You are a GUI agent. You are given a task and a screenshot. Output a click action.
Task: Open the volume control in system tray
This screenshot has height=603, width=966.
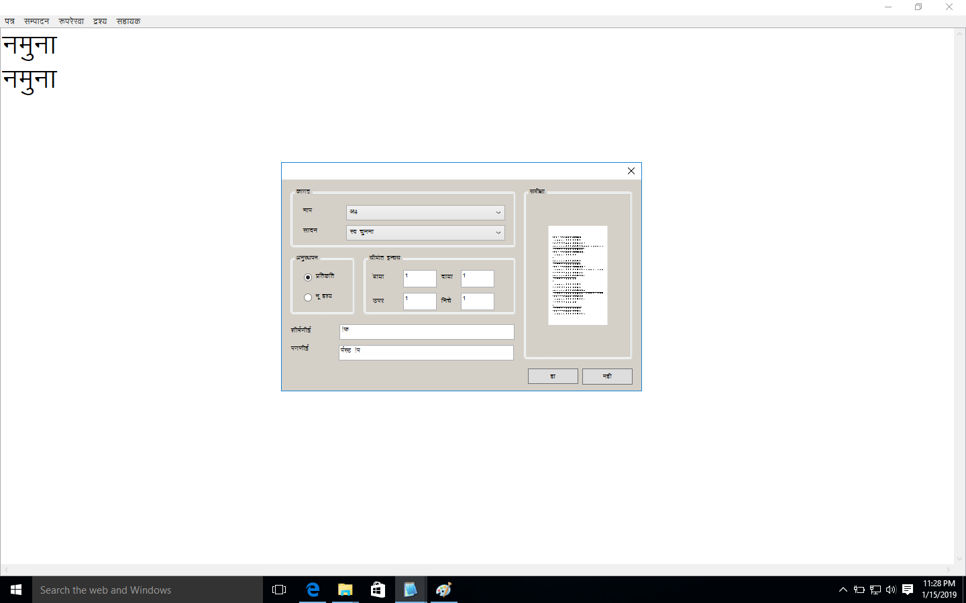891,590
